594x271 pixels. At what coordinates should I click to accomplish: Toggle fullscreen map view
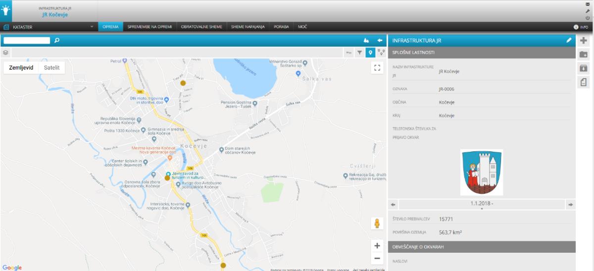377,68
